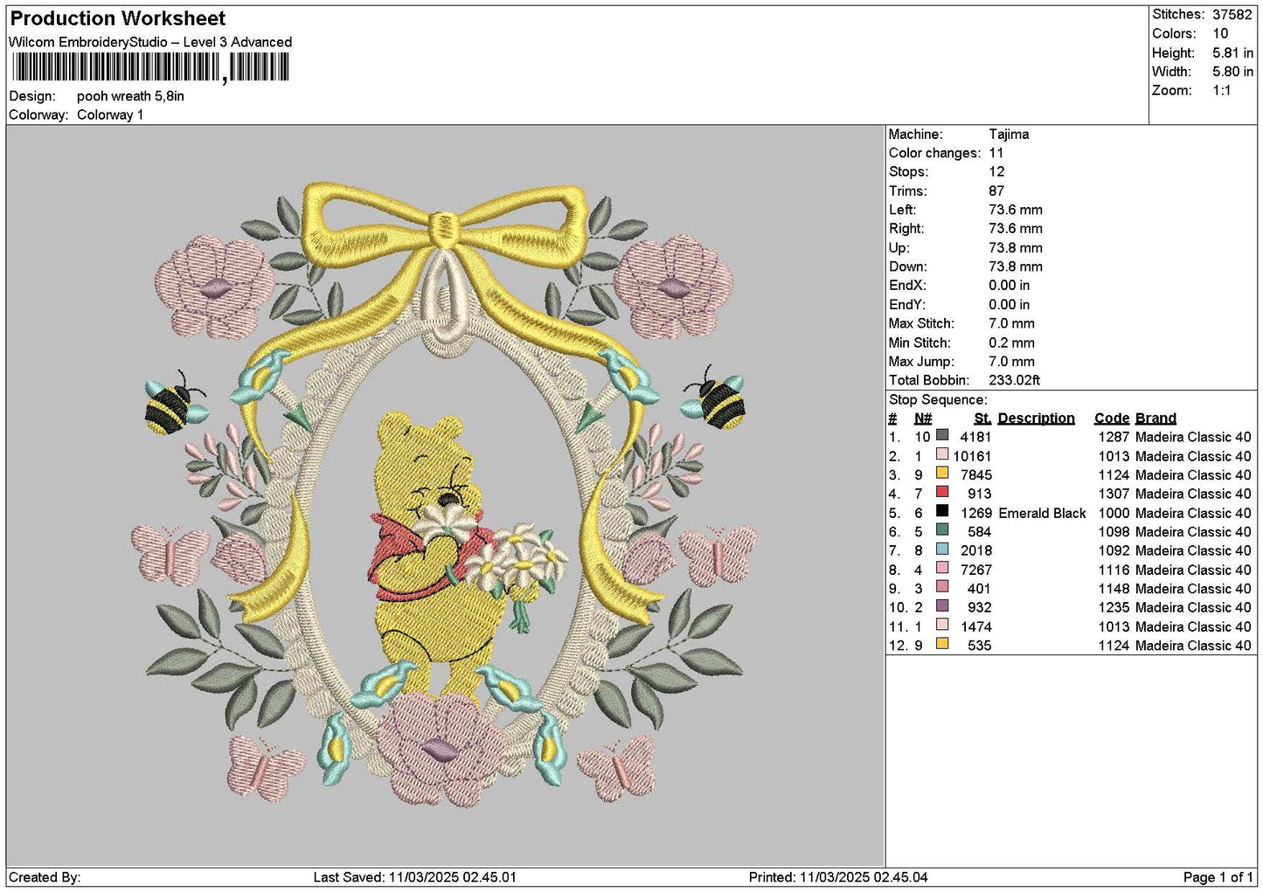Click the Description column header
The height and width of the screenshot is (892, 1263).
pyautogui.click(x=1037, y=418)
